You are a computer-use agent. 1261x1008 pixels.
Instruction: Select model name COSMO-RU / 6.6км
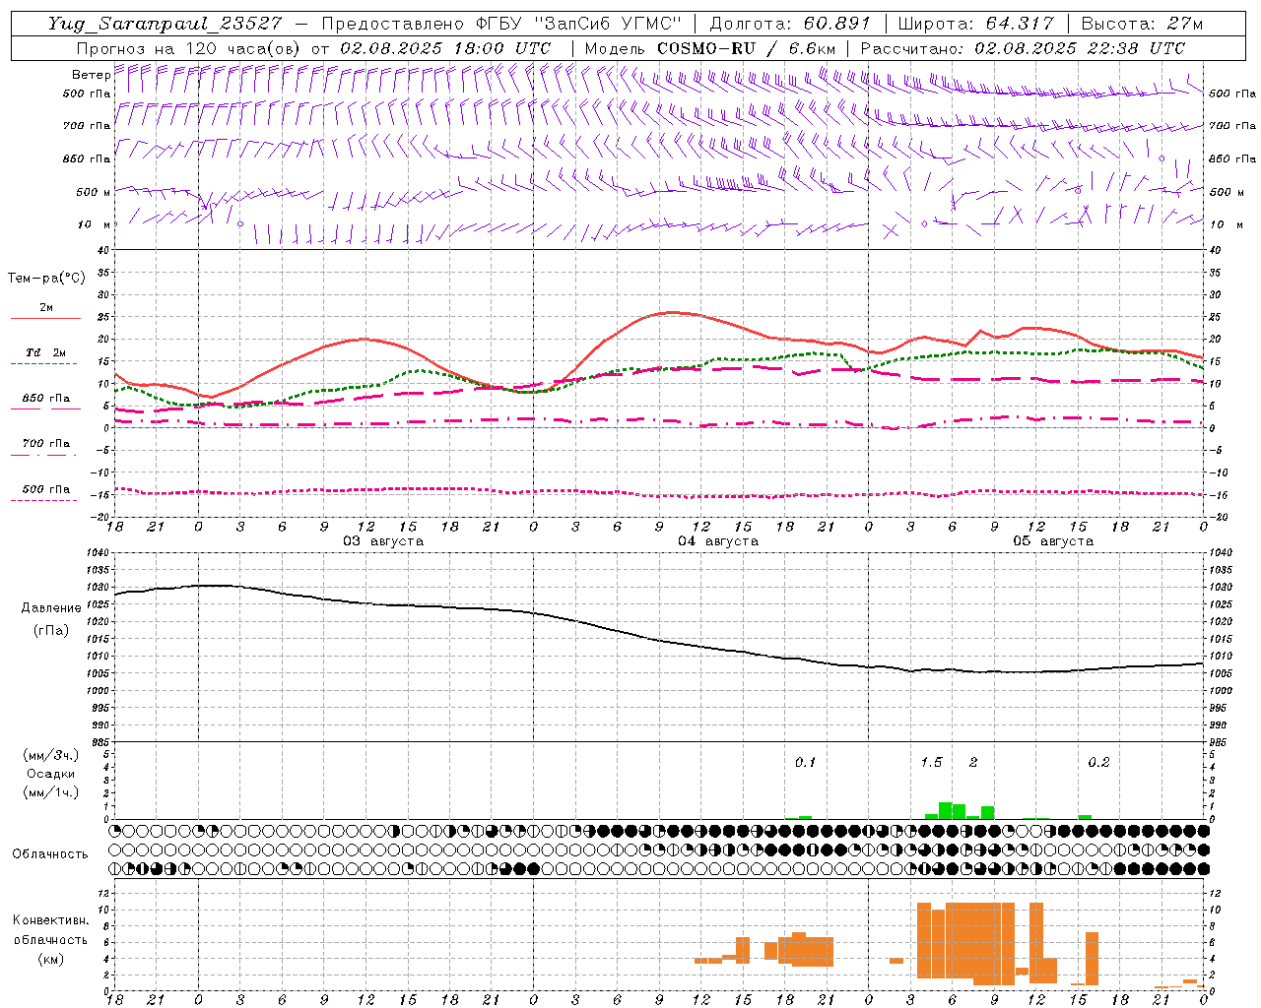pyautogui.click(x=747, y=47)
